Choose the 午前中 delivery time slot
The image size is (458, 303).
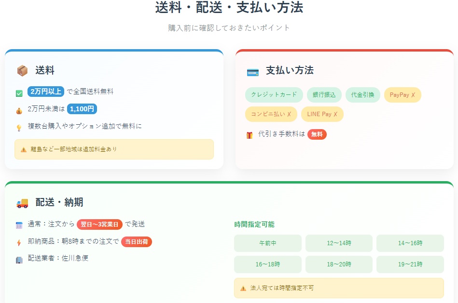[267, 243]
